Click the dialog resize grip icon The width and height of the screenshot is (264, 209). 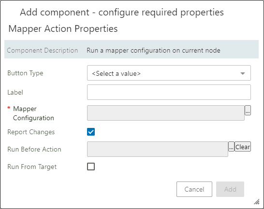[x=257, y=202]
